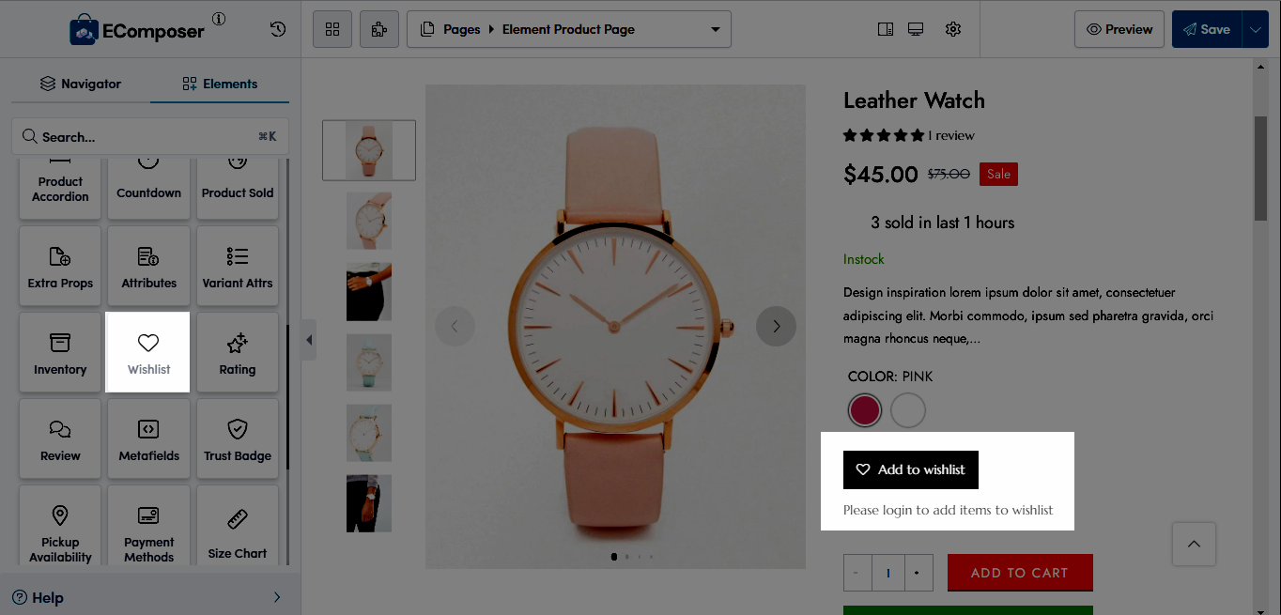This screenshot has width=1281, height=615.
Task: Click the Leather Watch title
Action: click(914, 100)
